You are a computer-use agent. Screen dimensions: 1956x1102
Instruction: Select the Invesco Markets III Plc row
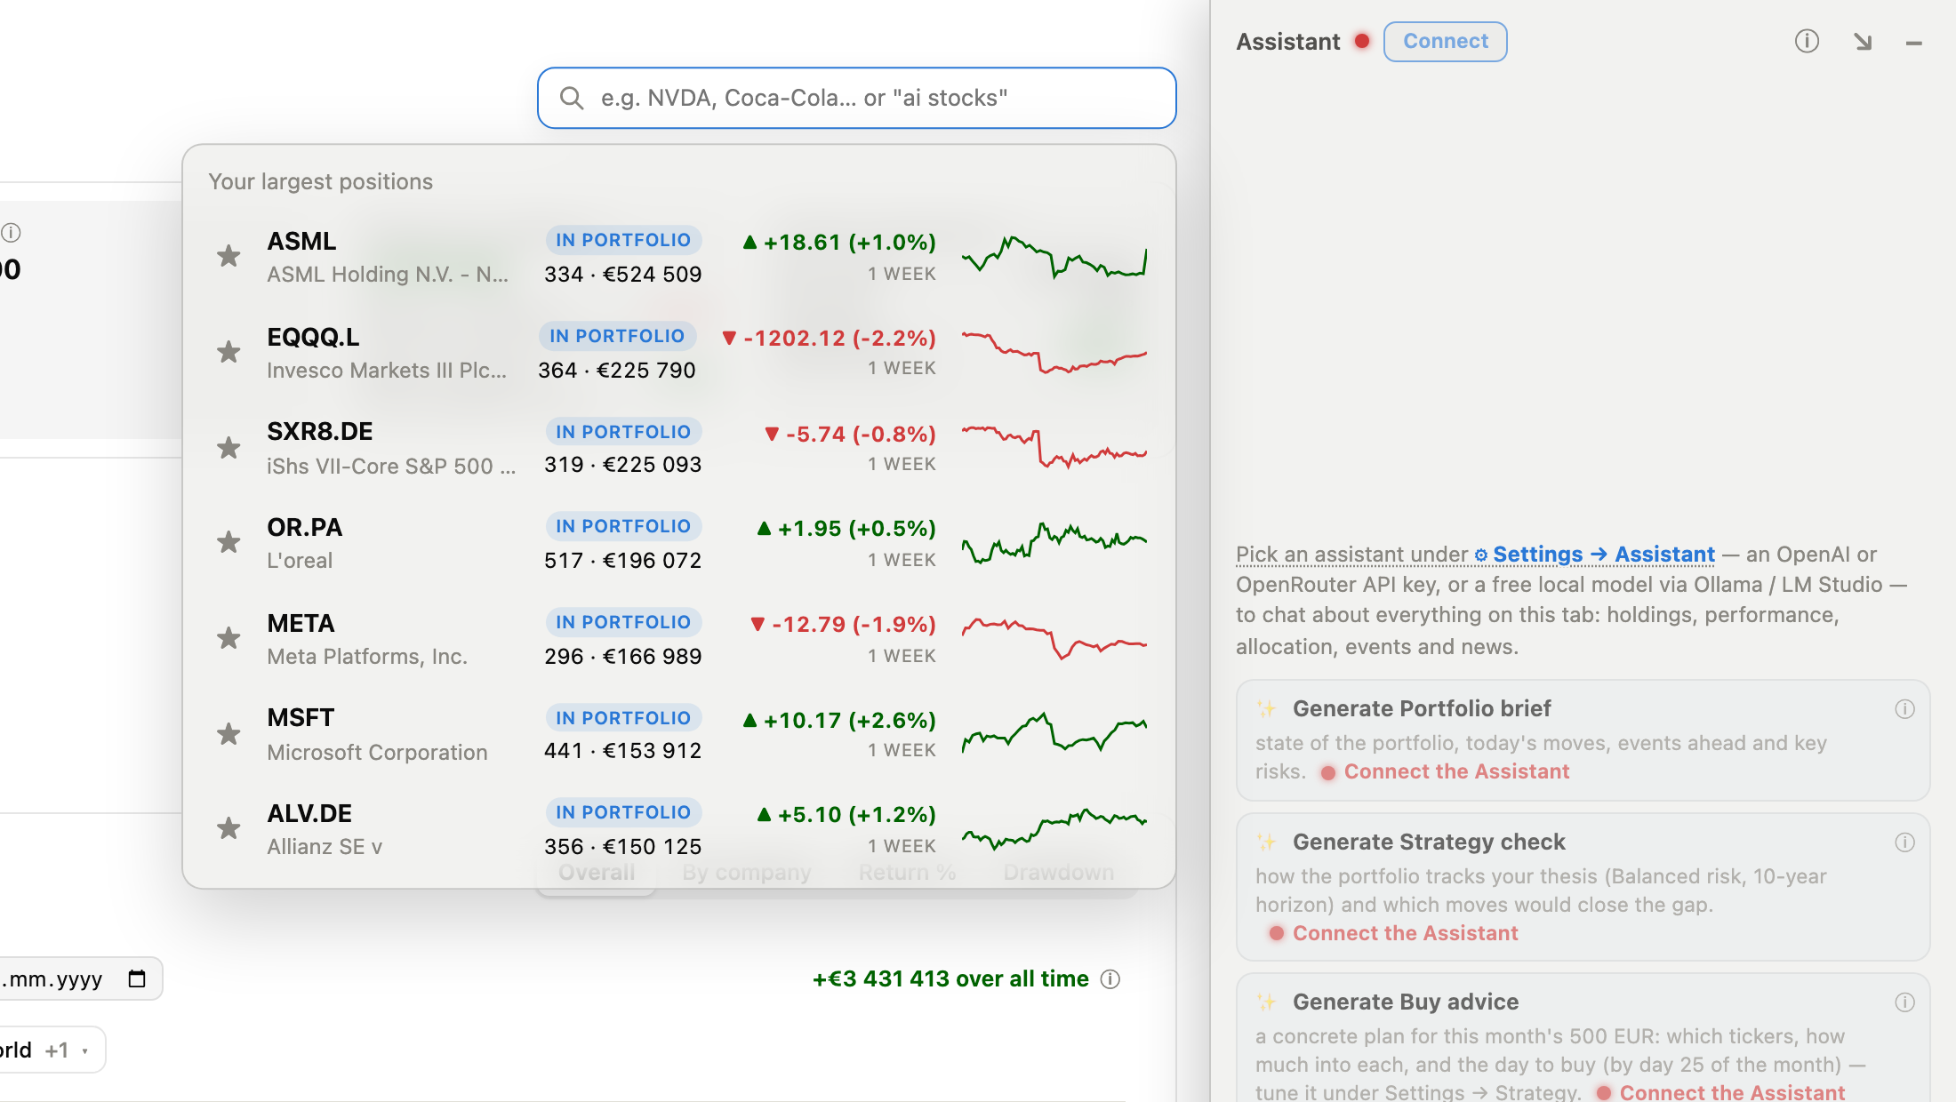point(679,353)
